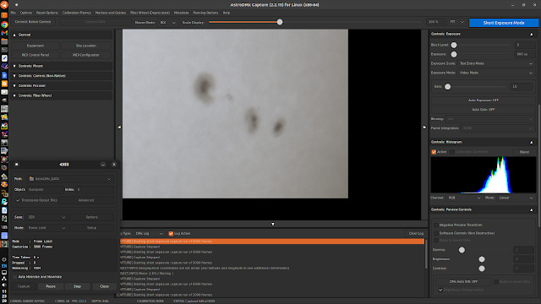Open the Ubuntu Activities logo
541x304 pixels.
tap(4, 5)
